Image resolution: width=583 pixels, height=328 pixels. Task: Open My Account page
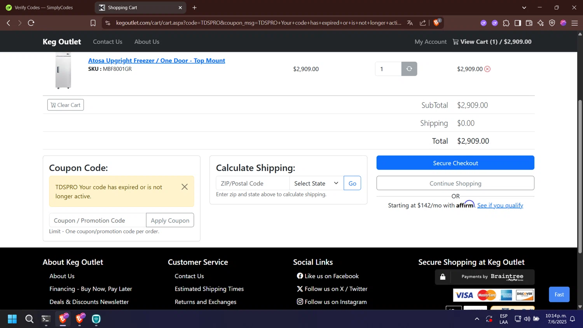(x=431, y=42)
